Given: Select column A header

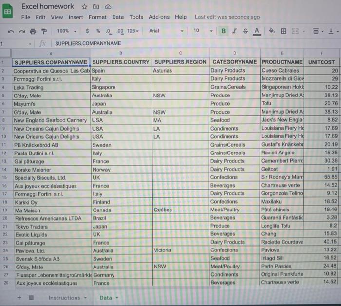Looking at the screenshot, I should click(51, 53).
